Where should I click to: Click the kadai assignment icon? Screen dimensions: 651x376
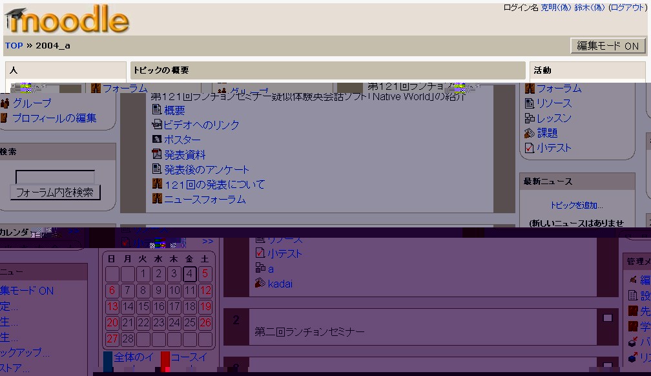pyautogui.click(x=260, y=283)
